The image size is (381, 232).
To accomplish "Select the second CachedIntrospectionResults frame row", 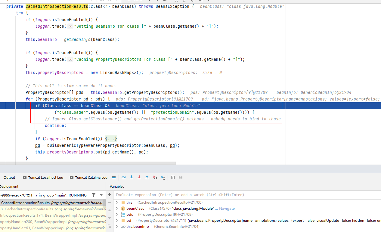I will [53, 209].
